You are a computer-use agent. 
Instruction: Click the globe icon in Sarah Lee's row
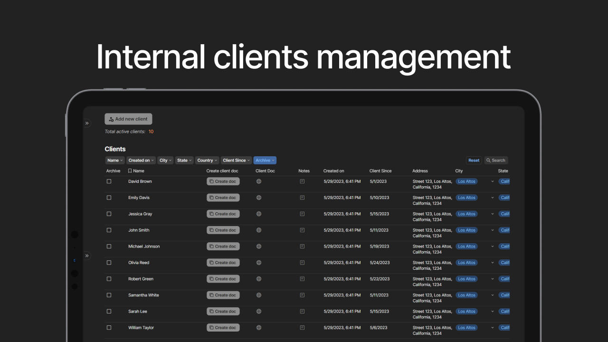click(x=259, y=312)
